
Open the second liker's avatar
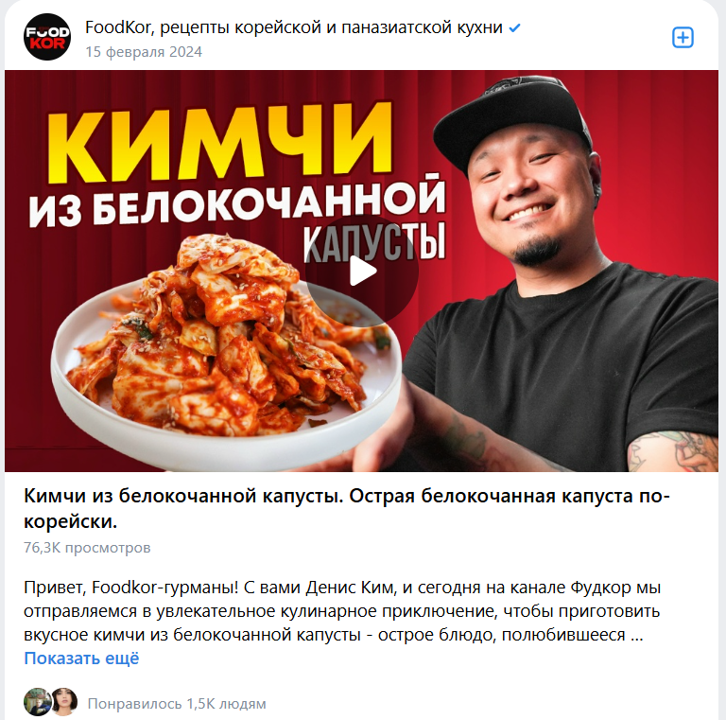click(x=64, y=702)
